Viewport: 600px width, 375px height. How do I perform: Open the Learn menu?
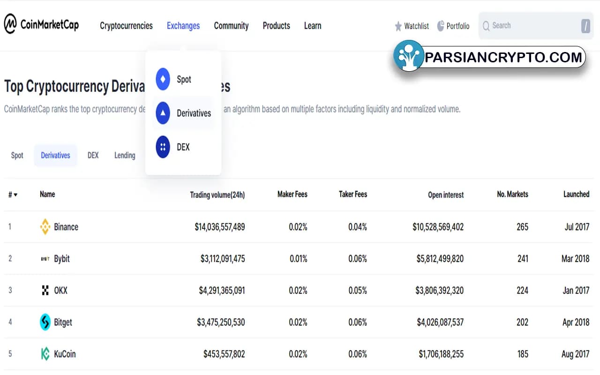313,26
